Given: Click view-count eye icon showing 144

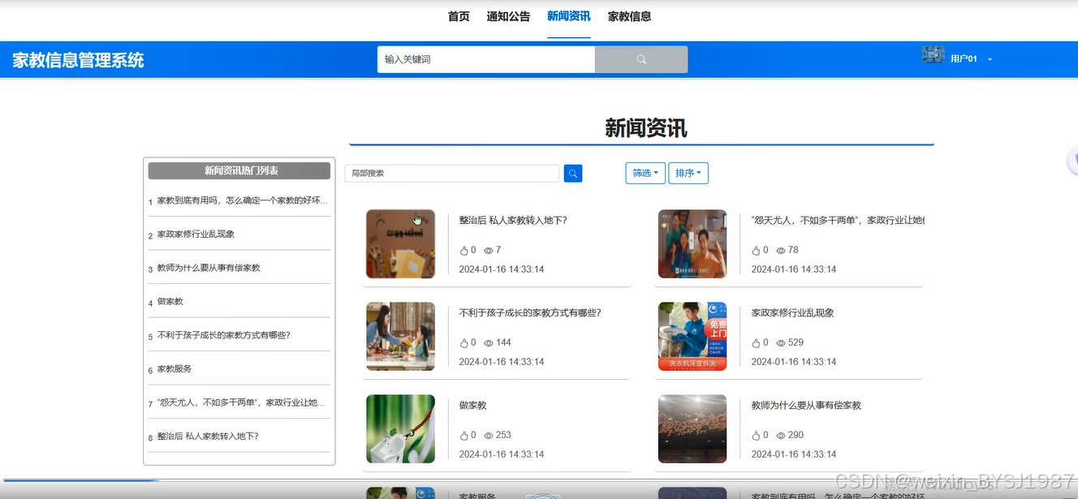Looking at the screenshot, I should pos(489,343).
